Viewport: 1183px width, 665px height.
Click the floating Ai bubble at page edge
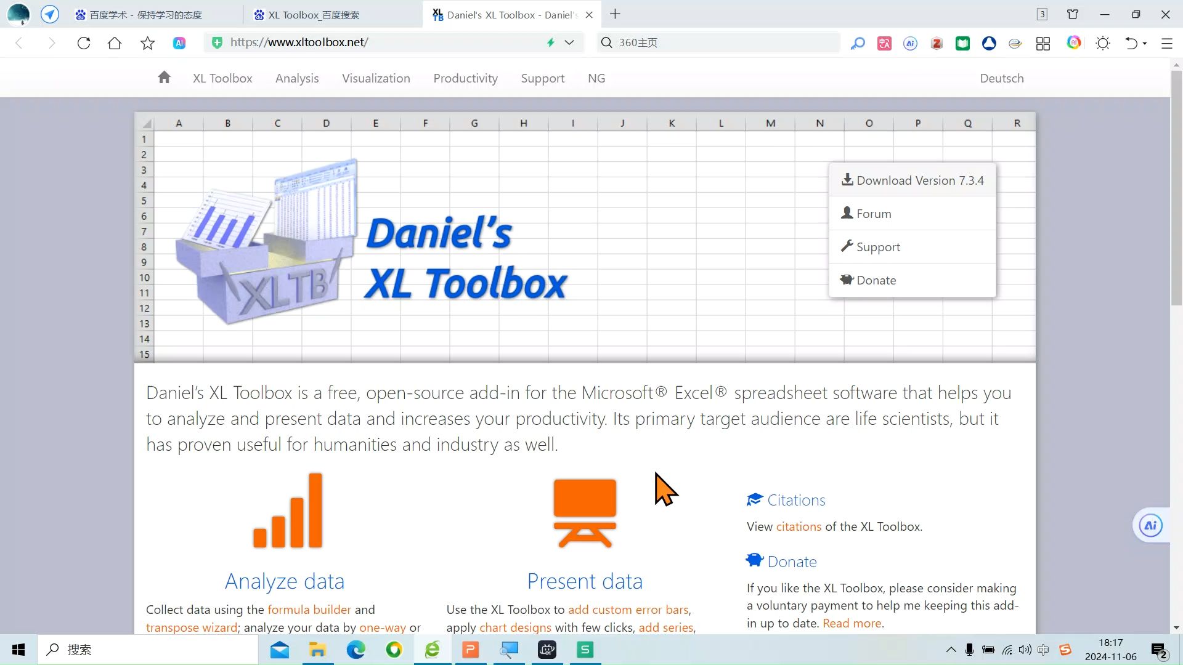(1150, 525)
